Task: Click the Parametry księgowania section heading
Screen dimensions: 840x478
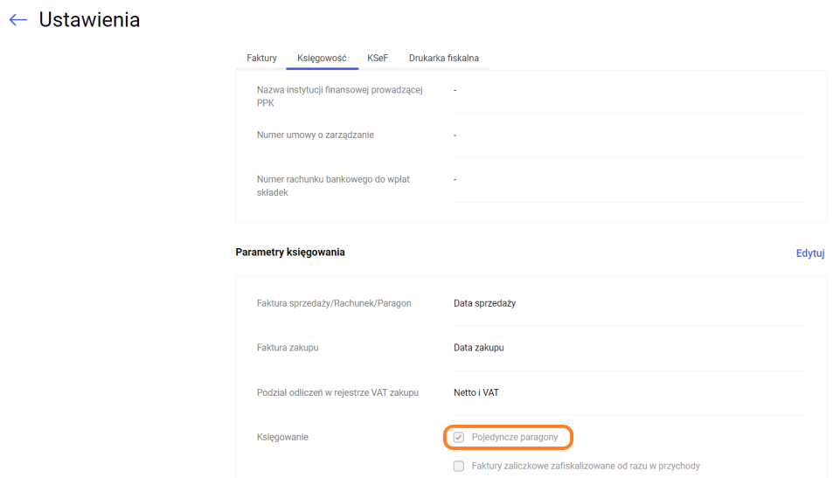Action: 290,253
